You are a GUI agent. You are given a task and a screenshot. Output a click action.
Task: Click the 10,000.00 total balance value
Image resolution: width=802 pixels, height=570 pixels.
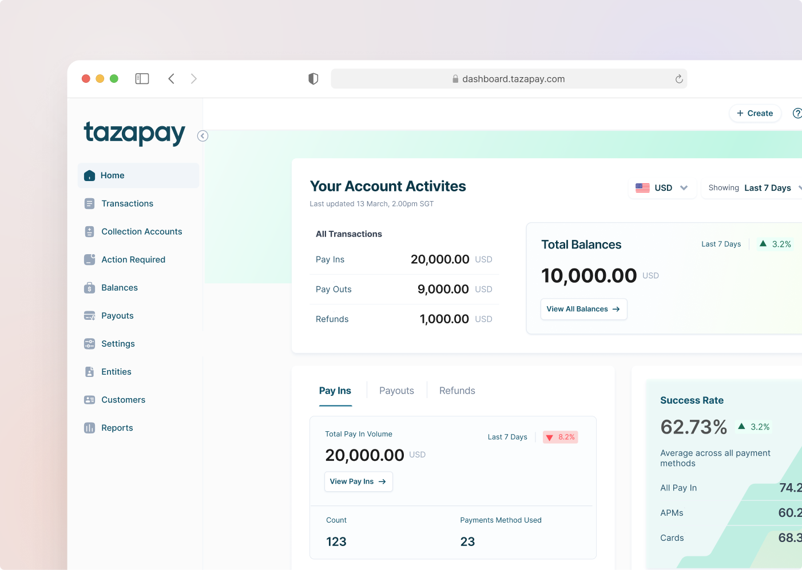pyautogui.click(x=589, y=275)
